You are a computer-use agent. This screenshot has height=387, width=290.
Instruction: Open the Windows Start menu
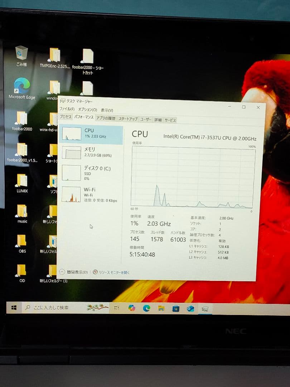click(x=14, y=307)
